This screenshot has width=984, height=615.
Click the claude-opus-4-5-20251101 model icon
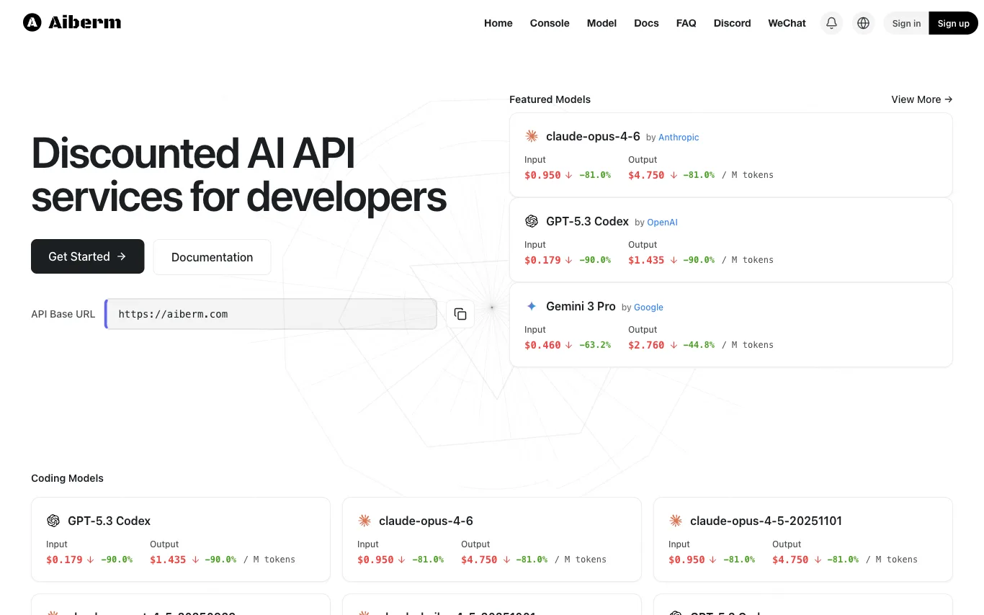[x=676, y=521]
